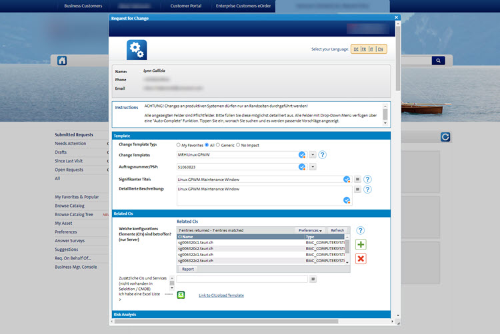Remove selected CI with red X
Screen dimensions: 500x334
coord(361,259)
